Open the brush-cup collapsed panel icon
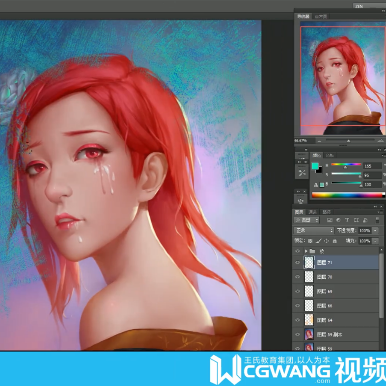This screenshot has width=386, height=386. [x=301, y=201]
